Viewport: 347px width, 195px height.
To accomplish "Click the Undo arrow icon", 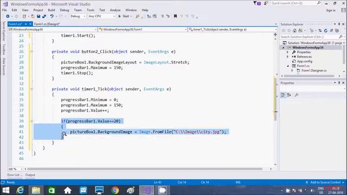I will pyautogui.click(x=52, y=16).
